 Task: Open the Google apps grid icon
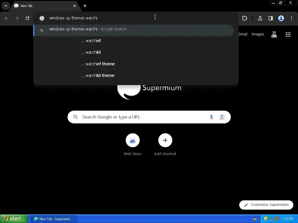tap(288, 34)
